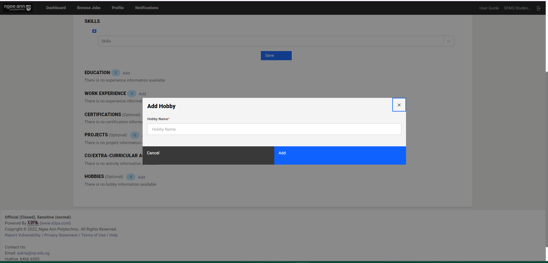Click the X0PA logo in footer
548x263 pixels.
click(33, 223)
